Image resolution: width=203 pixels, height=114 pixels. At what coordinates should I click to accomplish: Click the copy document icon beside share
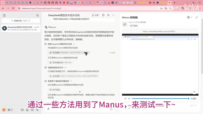[103, 15]
